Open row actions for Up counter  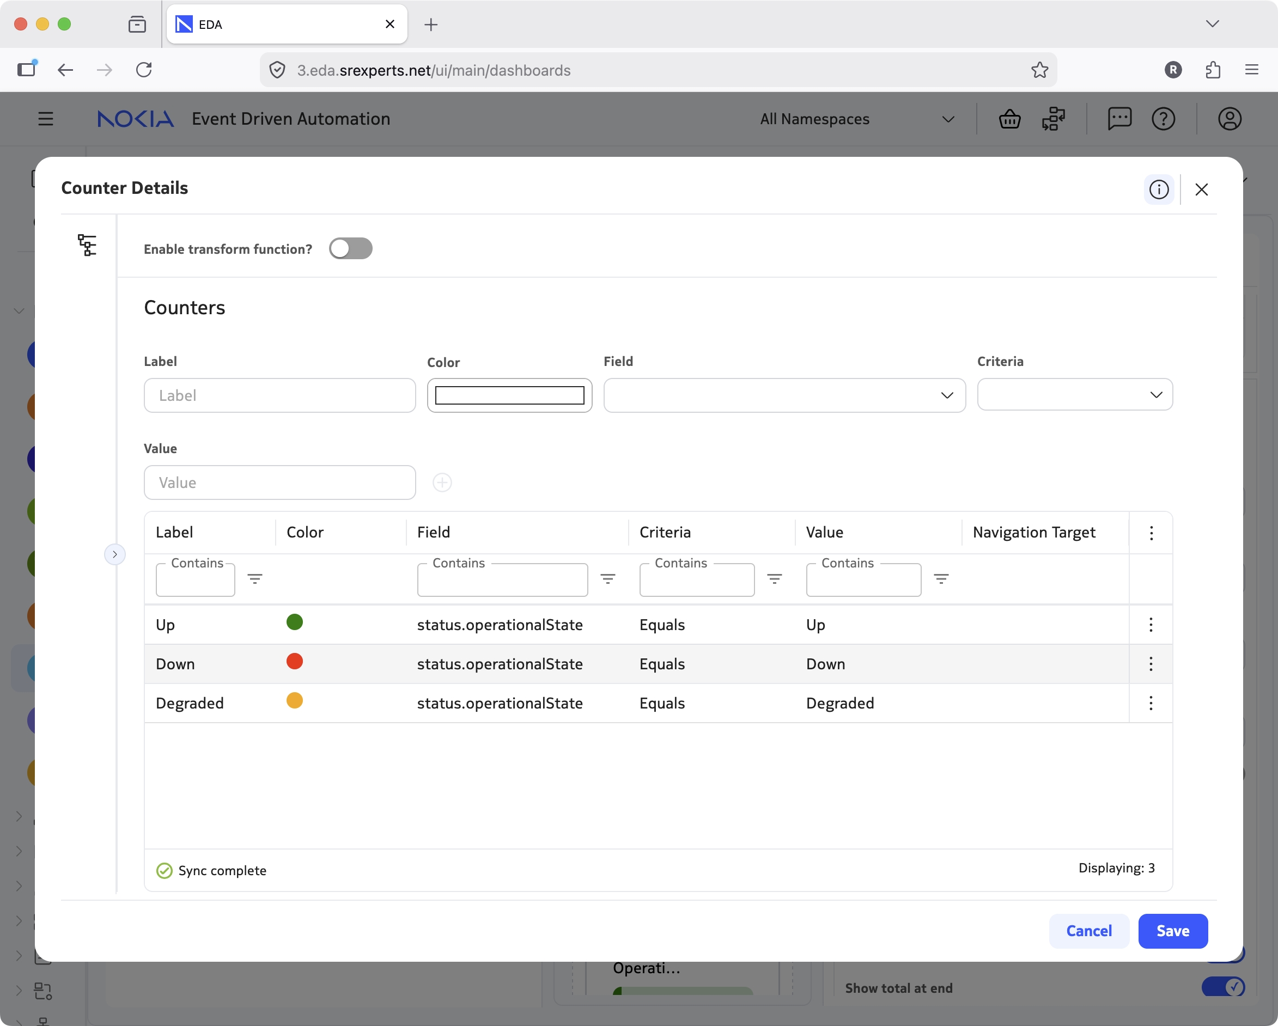click(x=1151, y=625)
